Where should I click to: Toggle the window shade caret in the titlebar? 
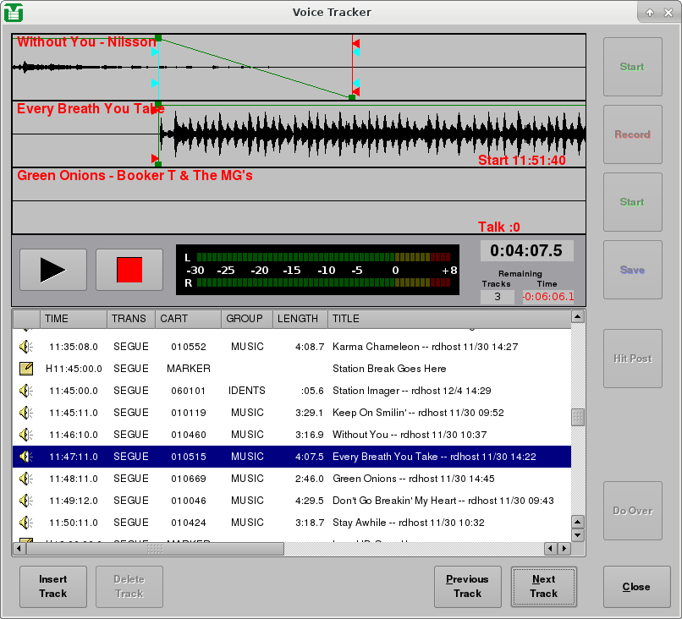pos(650,12)
